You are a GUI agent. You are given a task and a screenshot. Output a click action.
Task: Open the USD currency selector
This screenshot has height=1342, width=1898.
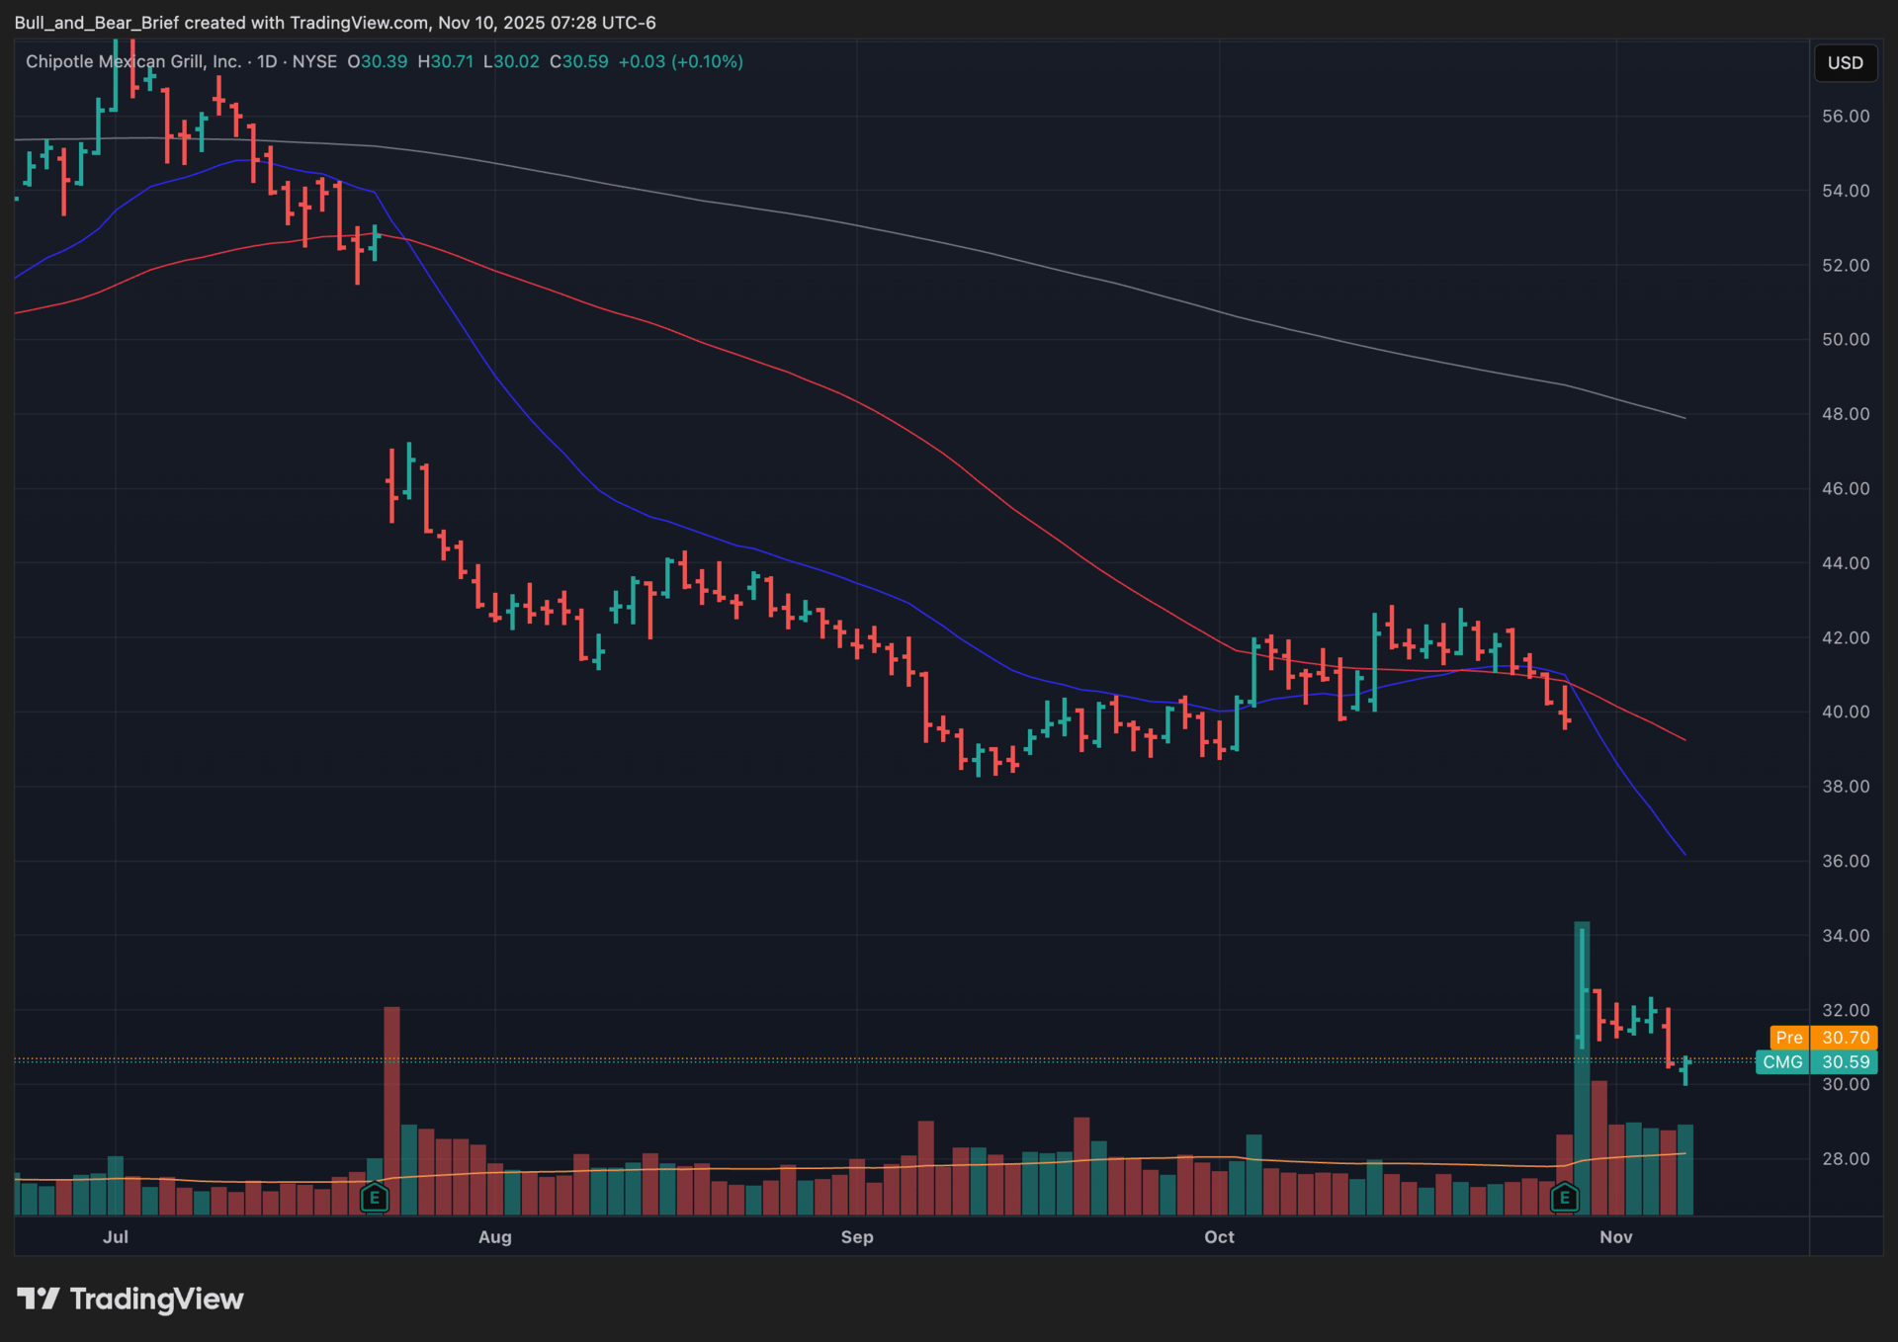click(1844, 63)
